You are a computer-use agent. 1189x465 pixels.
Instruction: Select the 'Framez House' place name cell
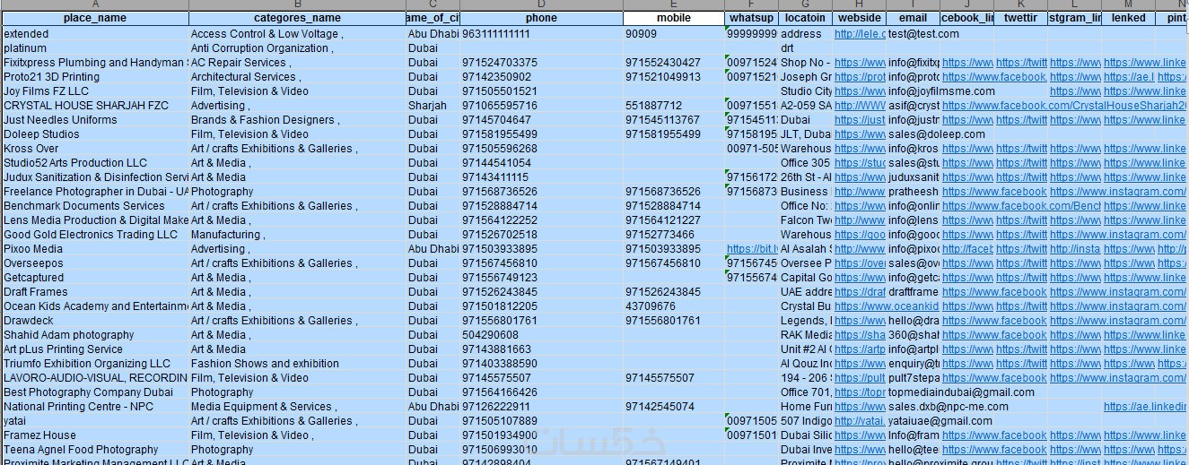pos(95,435)
